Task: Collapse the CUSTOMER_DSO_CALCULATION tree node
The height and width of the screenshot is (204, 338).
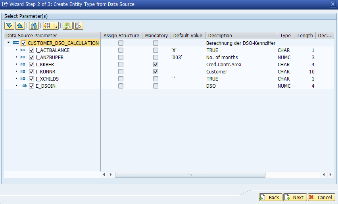Action: click(x=9, y=43)
